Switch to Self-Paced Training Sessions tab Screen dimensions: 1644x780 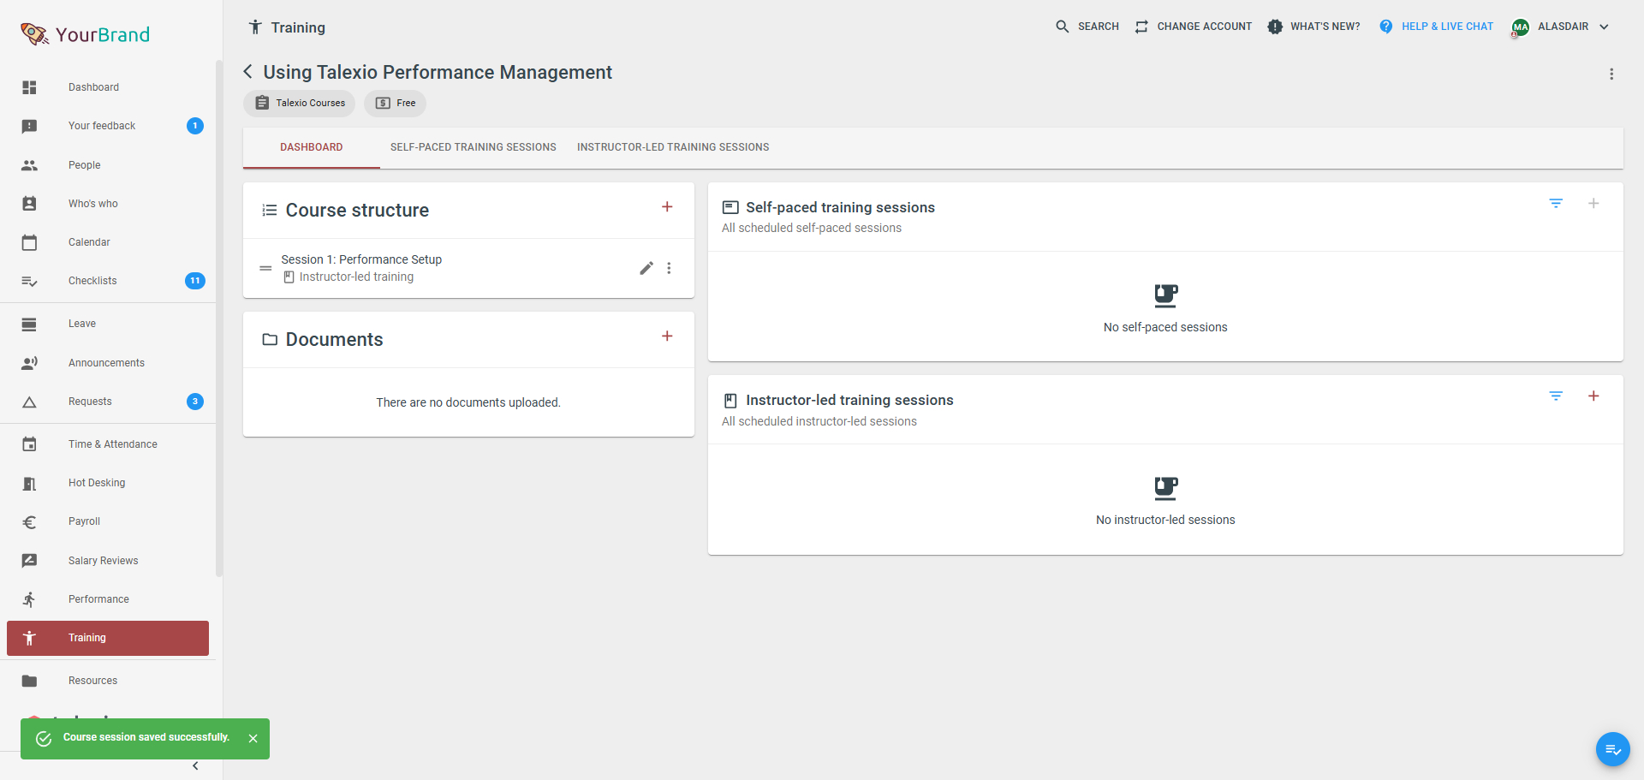coord(474,147)
